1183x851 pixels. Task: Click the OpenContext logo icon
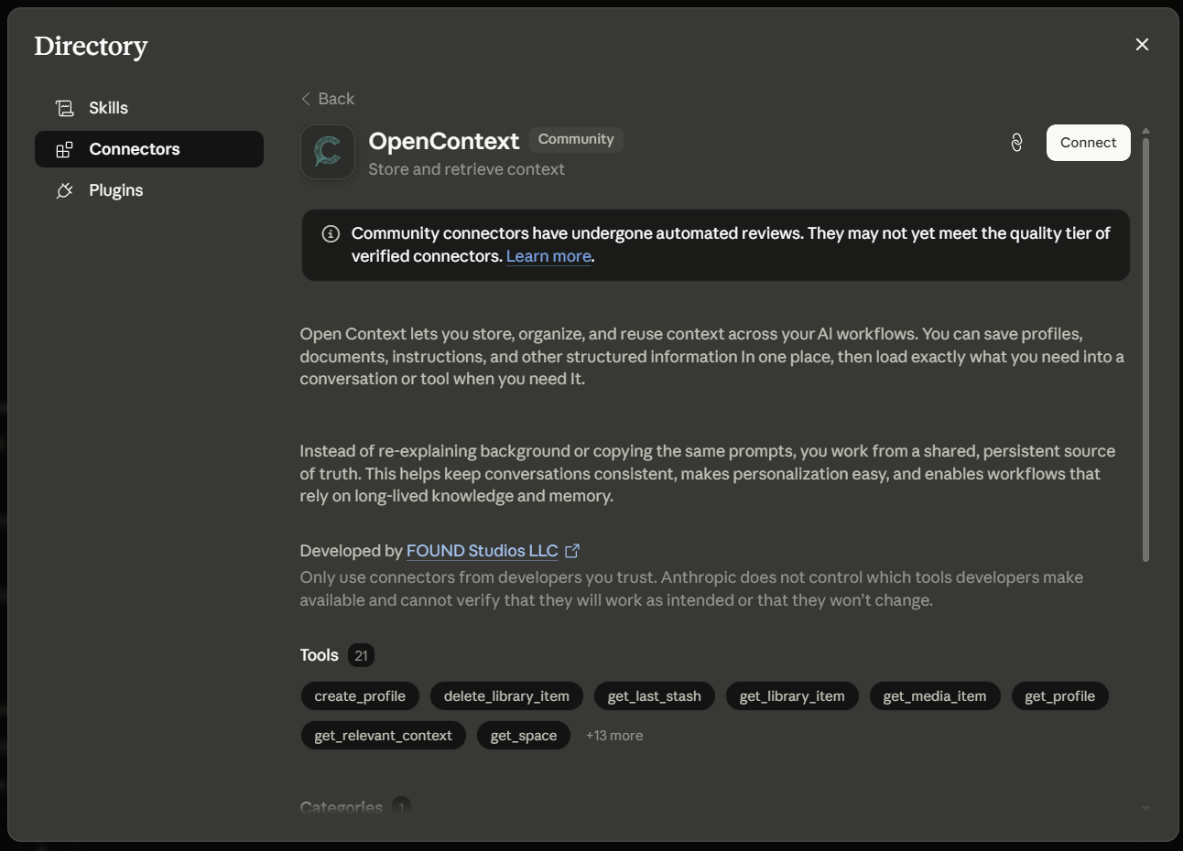click(328, 152)
